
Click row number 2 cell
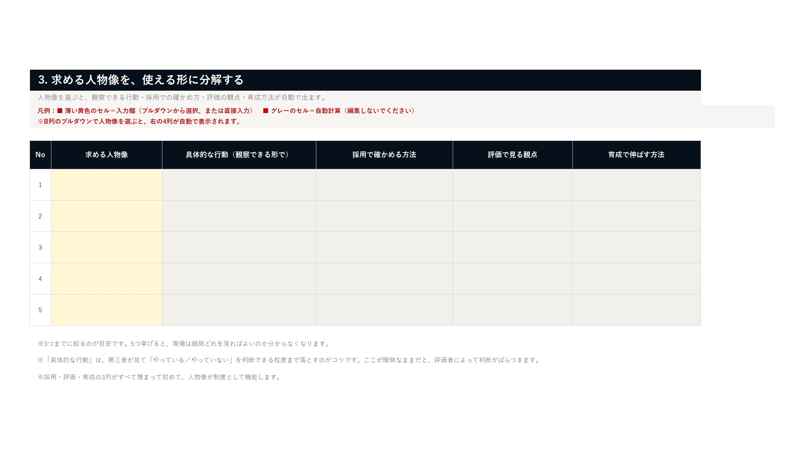[40, 216]
